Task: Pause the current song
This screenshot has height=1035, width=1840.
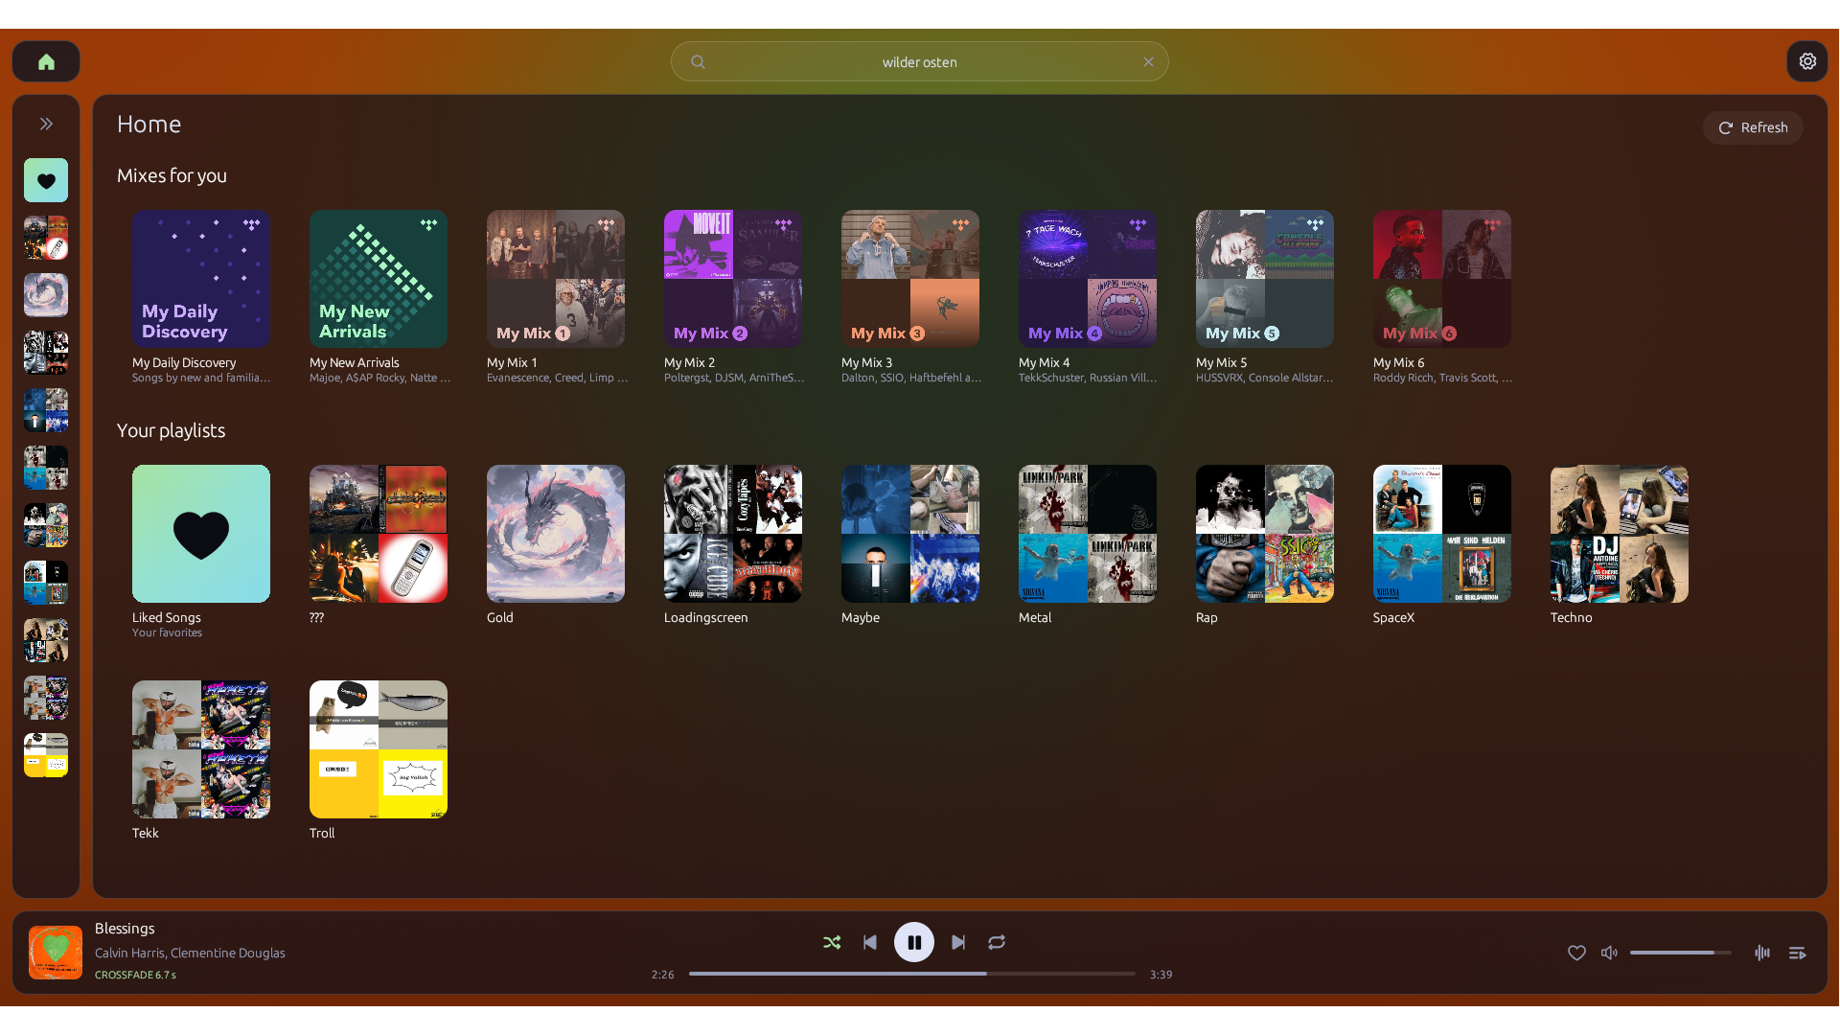Action: tap(914, 942)
